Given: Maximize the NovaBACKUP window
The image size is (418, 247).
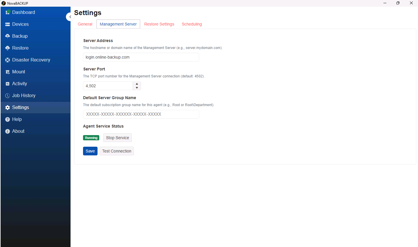Looking at the screenshot, I should (x=398, y=3).
